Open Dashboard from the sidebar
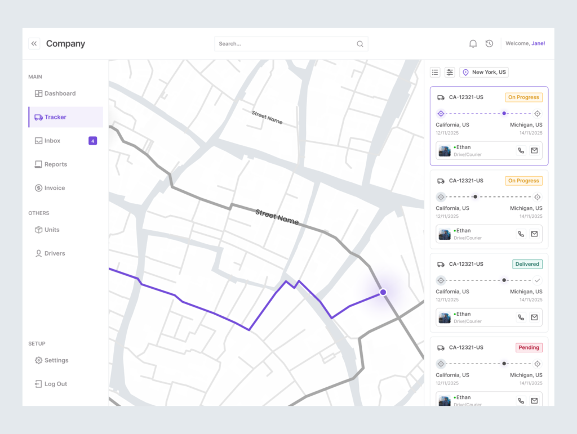 (x=60, y=93)
